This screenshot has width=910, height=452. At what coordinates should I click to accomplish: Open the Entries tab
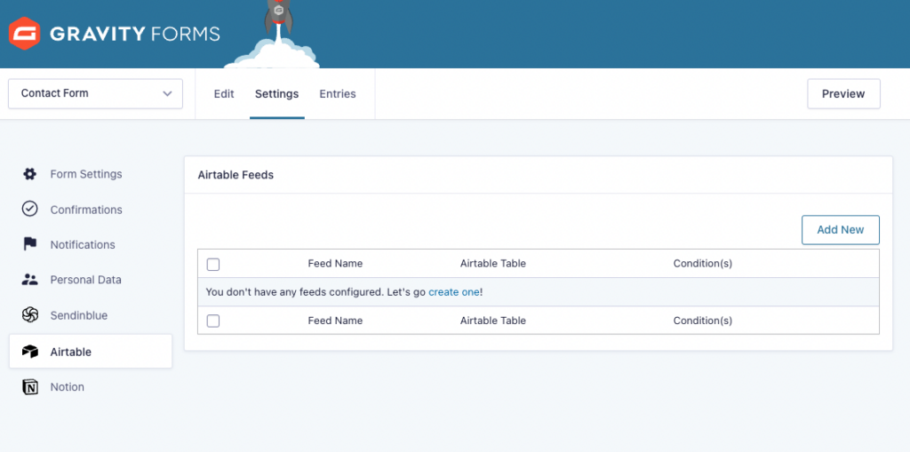click(x=338, y=93)
